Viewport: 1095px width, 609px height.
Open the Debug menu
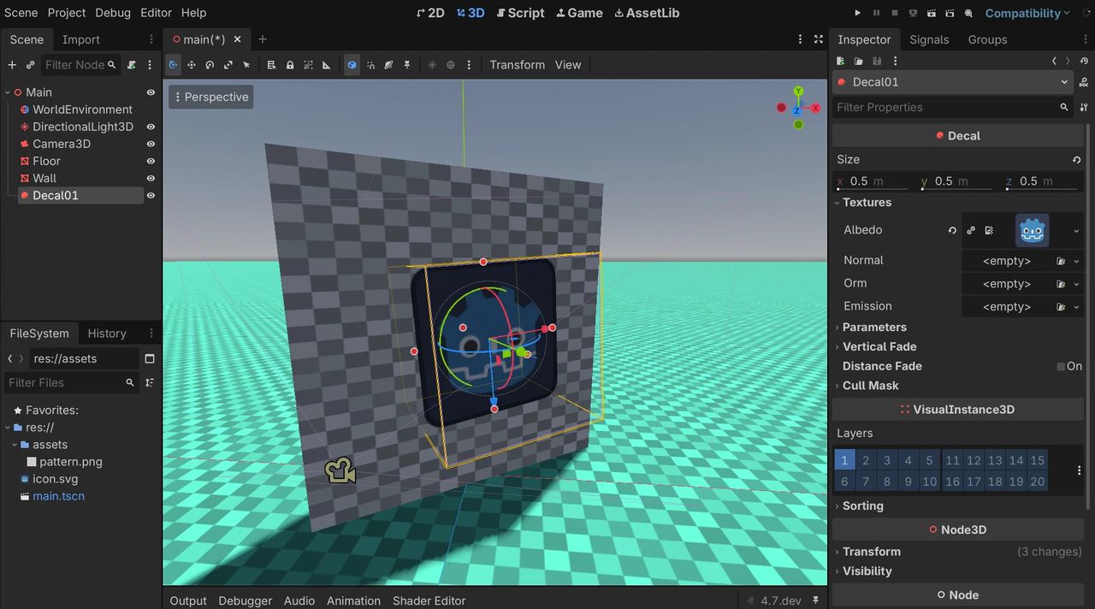pos(113,13)
